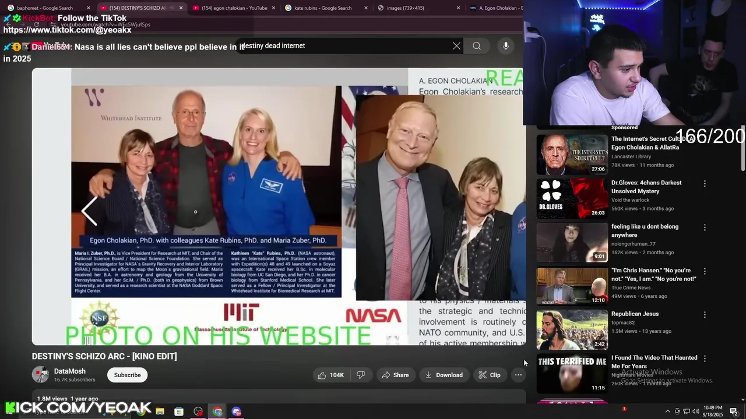Click previous image arrow in video frame
This screenshot has width=746, height=419.
(89, 211)
